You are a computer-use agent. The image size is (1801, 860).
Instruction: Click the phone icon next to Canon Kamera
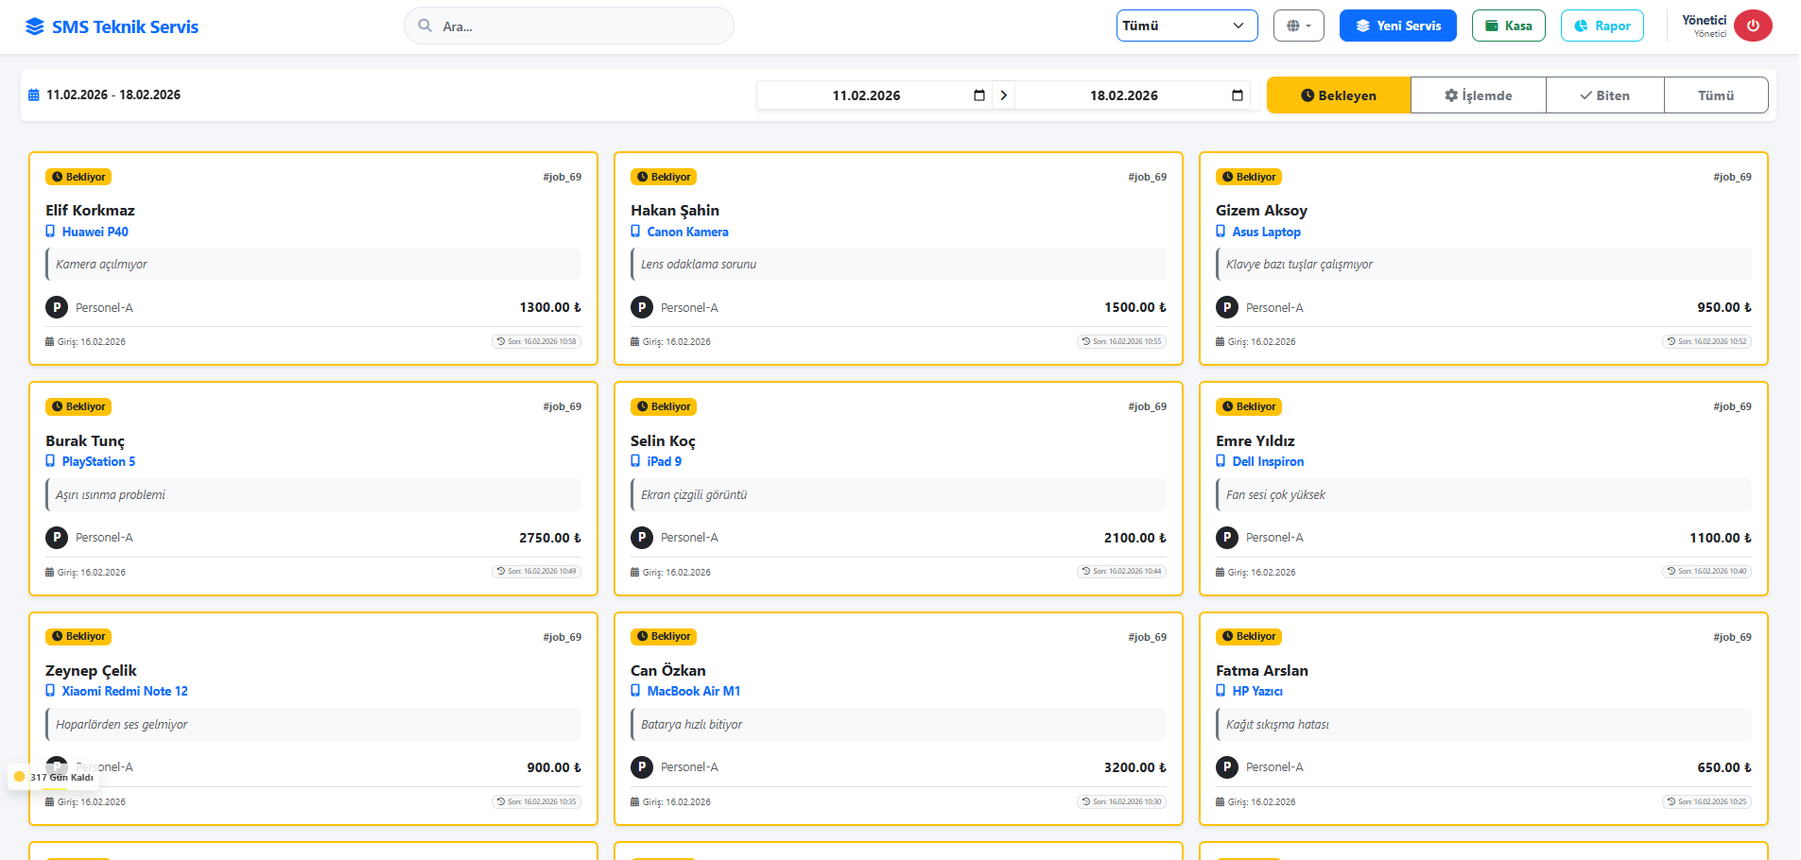click(635, 232)
